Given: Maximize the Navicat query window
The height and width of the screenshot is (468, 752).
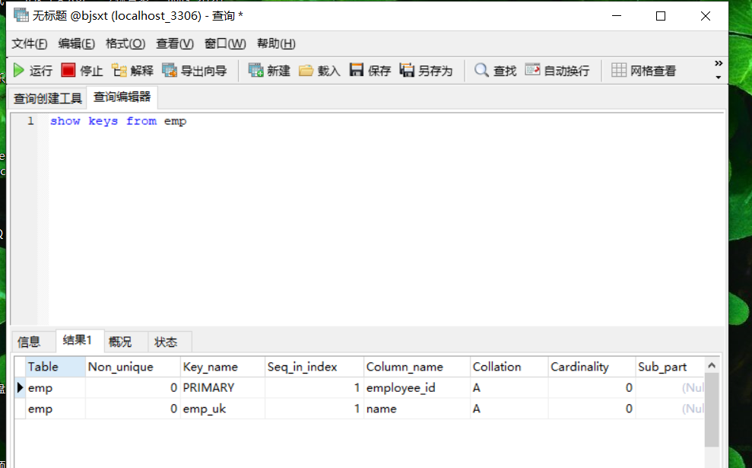Looking at the screenshot, I should 661,16.
